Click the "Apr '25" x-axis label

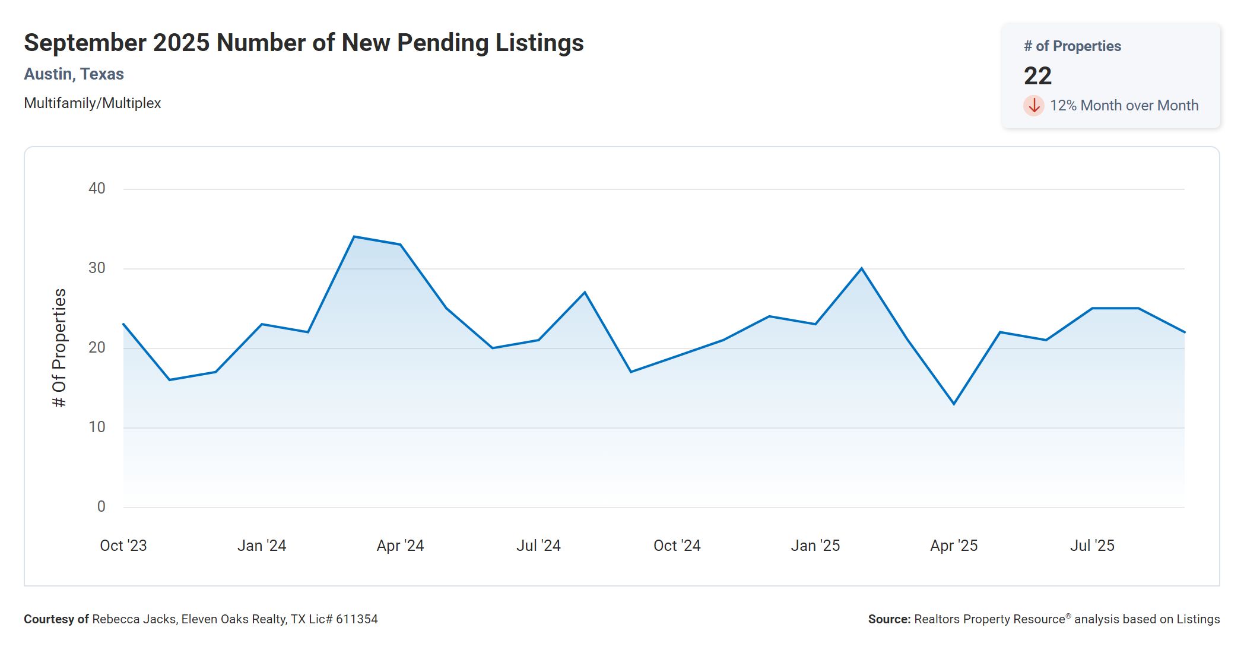click(953, 546)
